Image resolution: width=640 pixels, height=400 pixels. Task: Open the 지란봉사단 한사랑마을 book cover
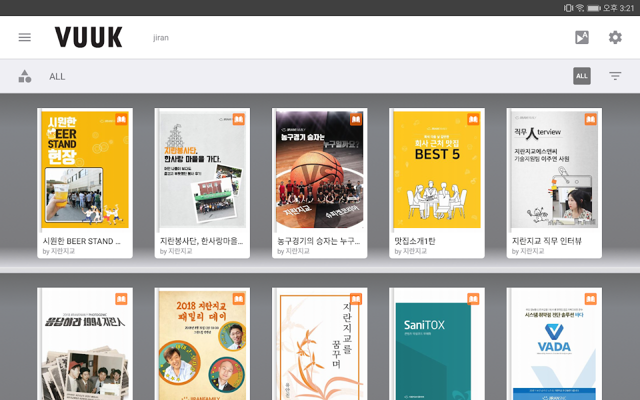coord(202,169)
